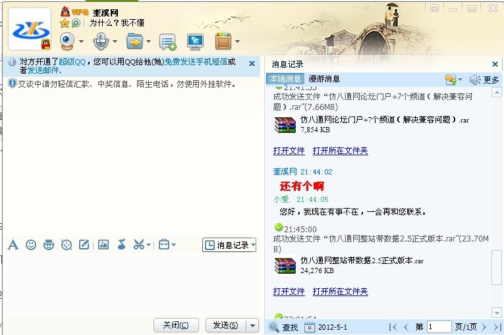Open handwriting input pencil icon

(x=84, y=245)
